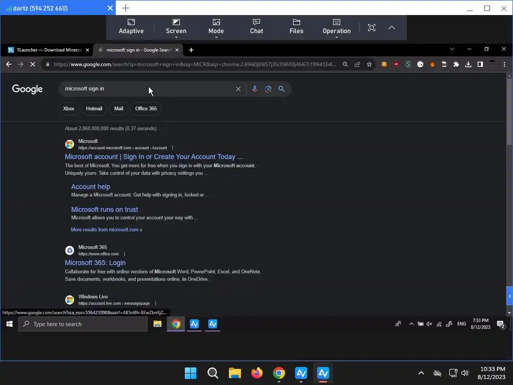
Task: Switch to Chrome on remote taskbar
Action: tap(176, 324)
